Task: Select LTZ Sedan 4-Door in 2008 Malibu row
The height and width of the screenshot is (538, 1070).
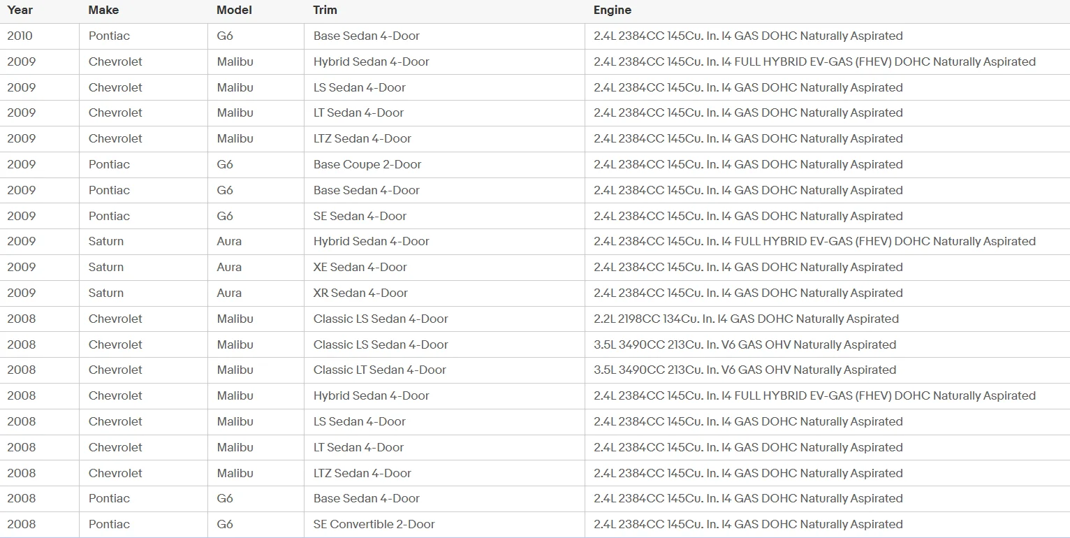Action: (362, 474)
